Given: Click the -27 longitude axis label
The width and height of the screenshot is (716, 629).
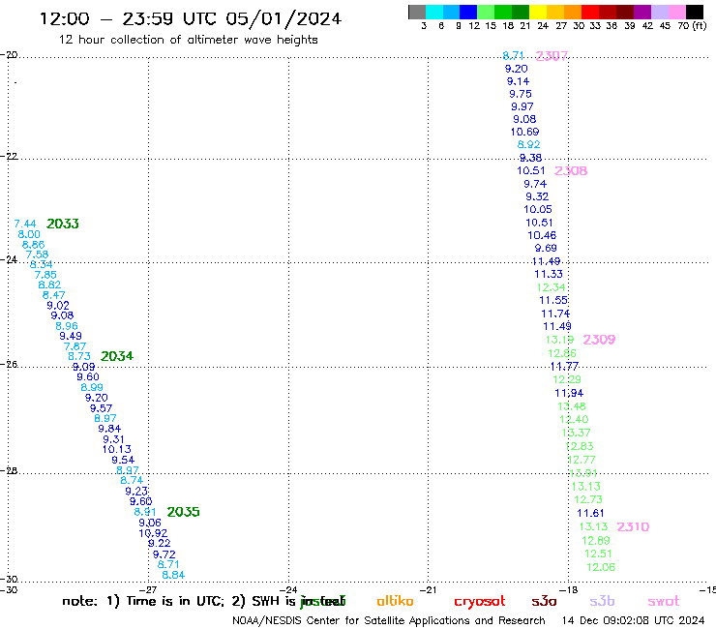Looking at the screenshot, I should 149,590.
